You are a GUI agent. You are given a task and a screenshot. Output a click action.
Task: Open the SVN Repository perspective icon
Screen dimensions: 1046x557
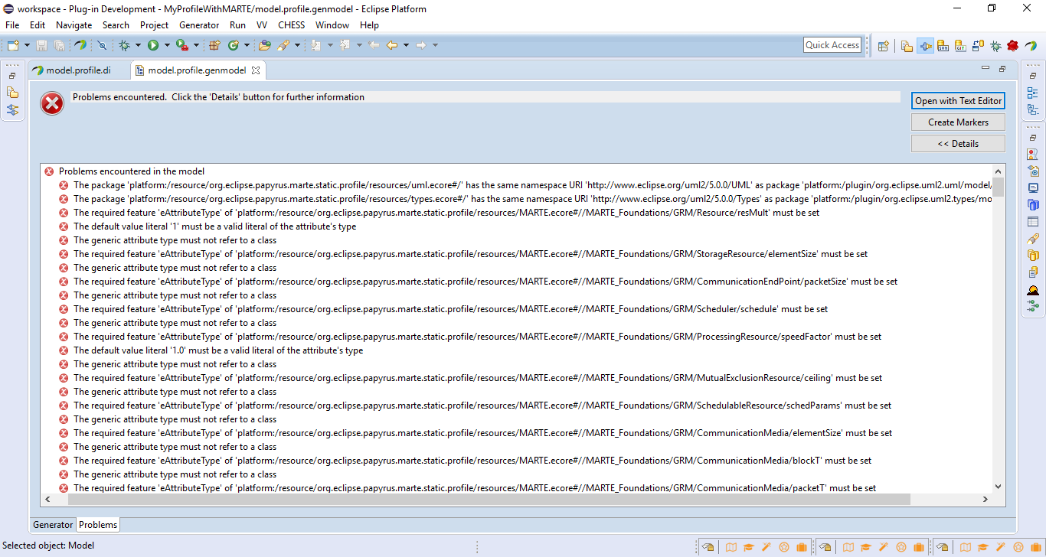(x=943, y=46)
